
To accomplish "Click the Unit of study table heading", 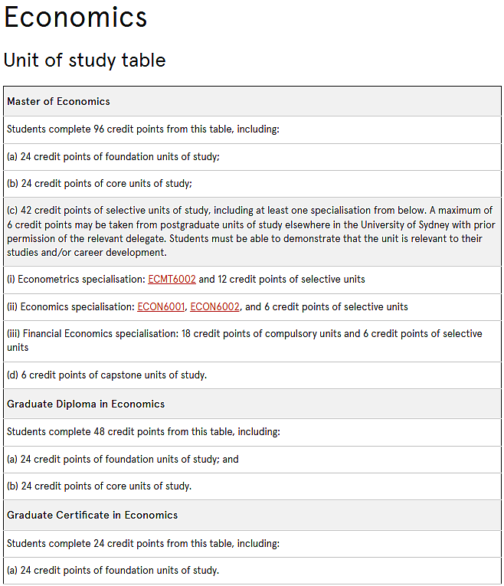I will point(84,61).
